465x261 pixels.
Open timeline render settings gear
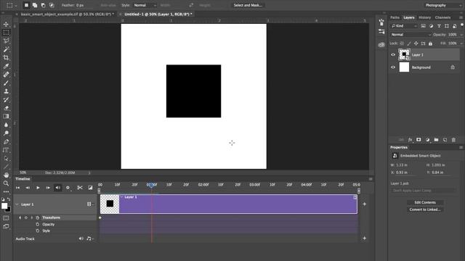click(68, 188)
